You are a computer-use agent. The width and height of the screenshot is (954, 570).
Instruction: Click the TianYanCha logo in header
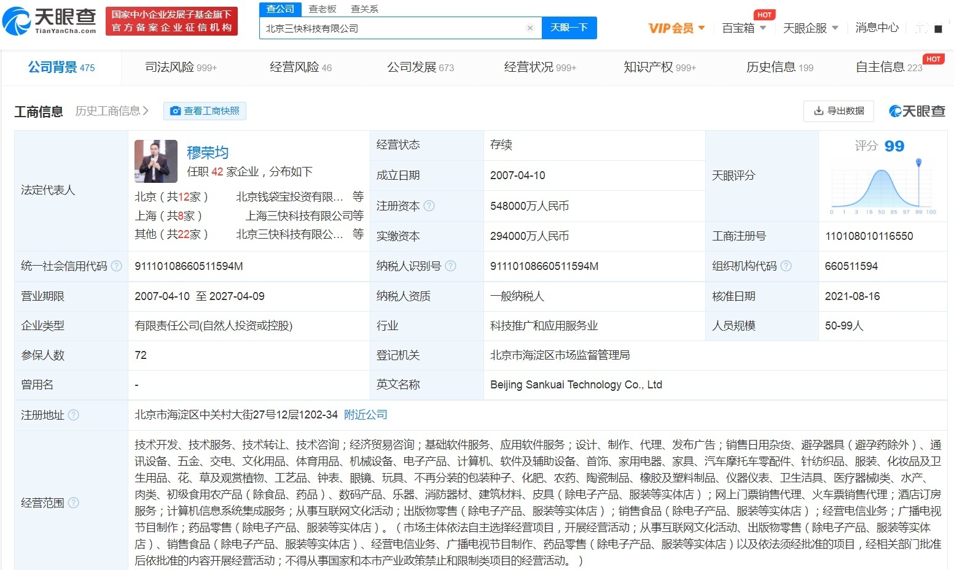click(x=50, y=21)
